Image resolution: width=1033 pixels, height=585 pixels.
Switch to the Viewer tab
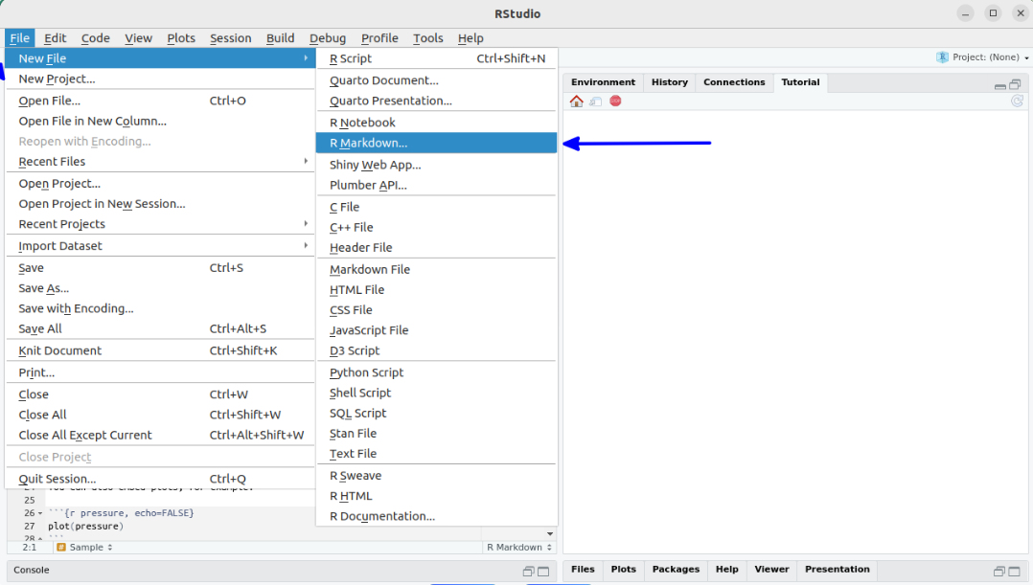pos(771,570)
